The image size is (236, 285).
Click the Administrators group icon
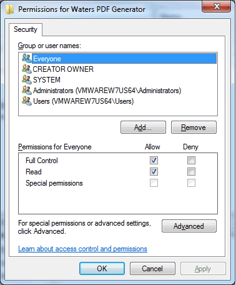[27, 90]
